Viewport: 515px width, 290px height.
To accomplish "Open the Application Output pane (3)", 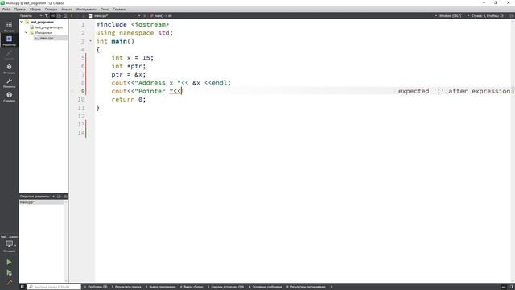I will tap(160, 287).
